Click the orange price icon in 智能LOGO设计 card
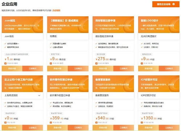181x131 pixels. point(142,63)
